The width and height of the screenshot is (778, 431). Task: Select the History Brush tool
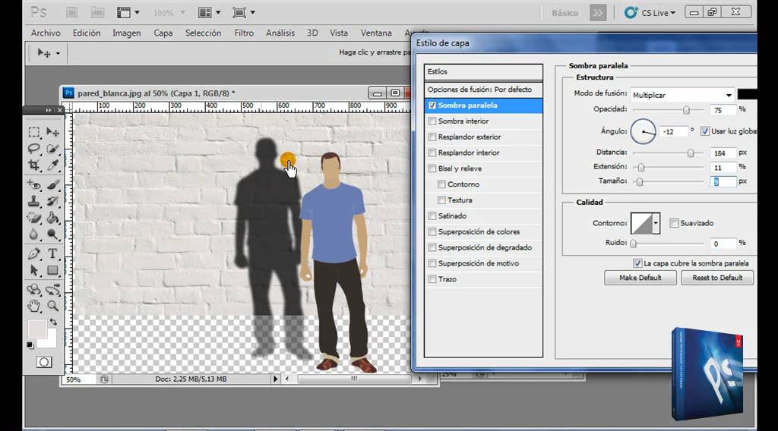[x=52, y=201]
